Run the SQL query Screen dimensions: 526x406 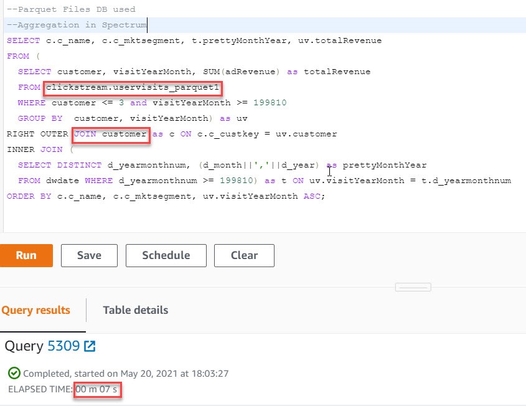(26, 255)
